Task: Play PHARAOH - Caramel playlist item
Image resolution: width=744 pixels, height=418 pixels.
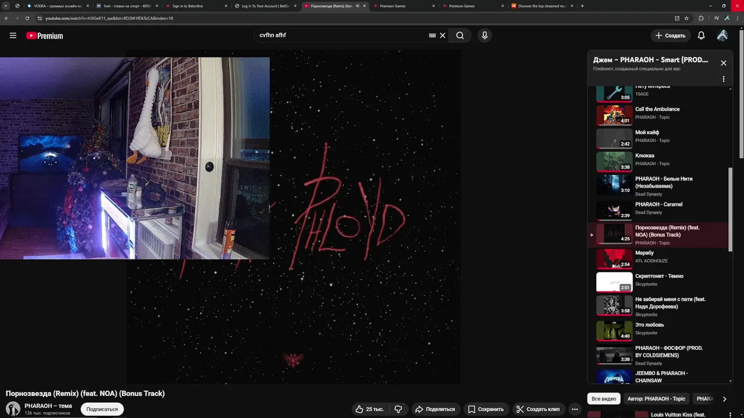Action: [x=659, y=210]
